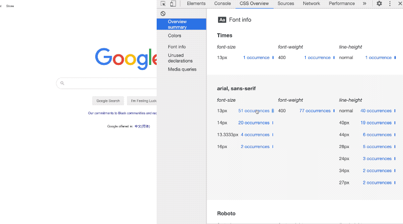Toggle the device toolbar icon
The image size is (403, 224).
point(173,4)
